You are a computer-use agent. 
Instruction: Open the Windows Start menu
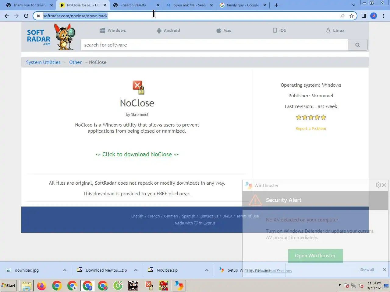pyautogui.click(x=9, y=286)
